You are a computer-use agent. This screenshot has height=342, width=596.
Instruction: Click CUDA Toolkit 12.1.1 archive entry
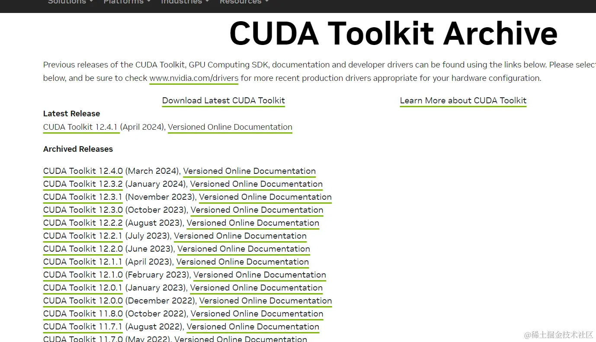(x=83, y=262)
